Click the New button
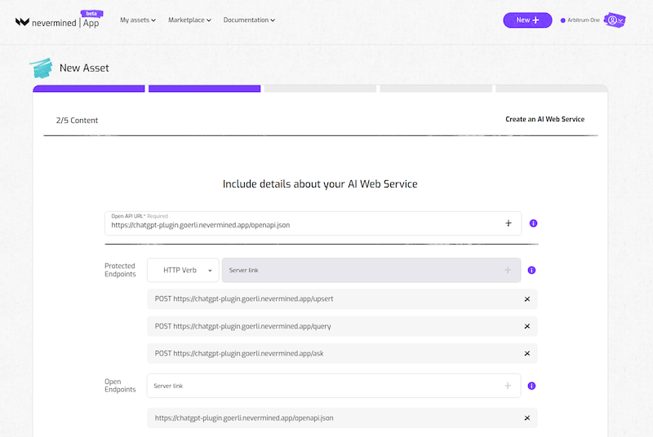The width and height of the screenshot is (653, 437). [x=527, y=20]
